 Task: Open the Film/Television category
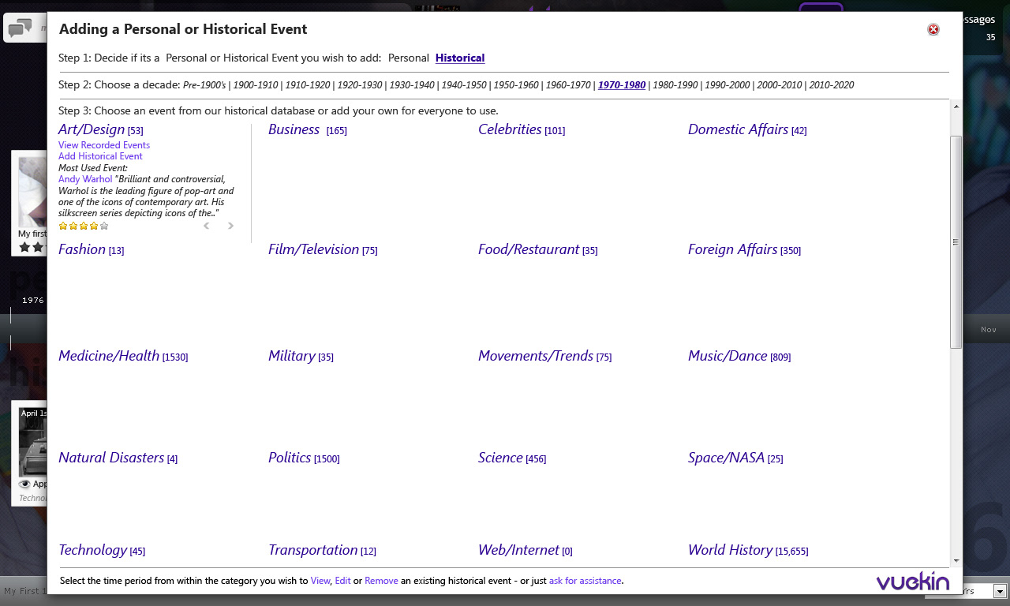tap(313, 249)
